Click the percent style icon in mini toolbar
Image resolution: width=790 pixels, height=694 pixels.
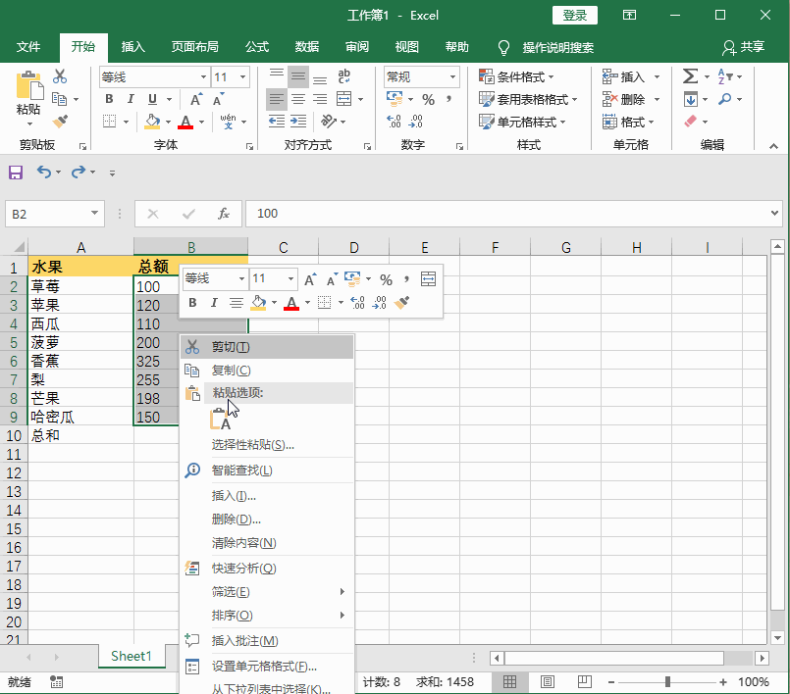point(386,279)
